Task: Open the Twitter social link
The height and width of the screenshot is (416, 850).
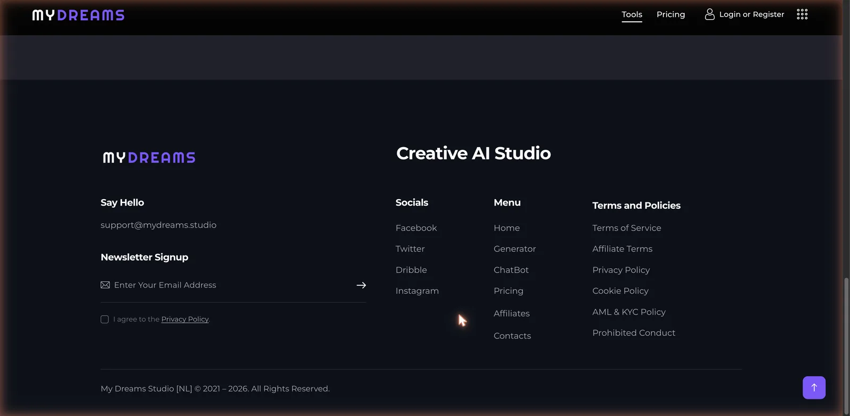Action: [410, 249]
